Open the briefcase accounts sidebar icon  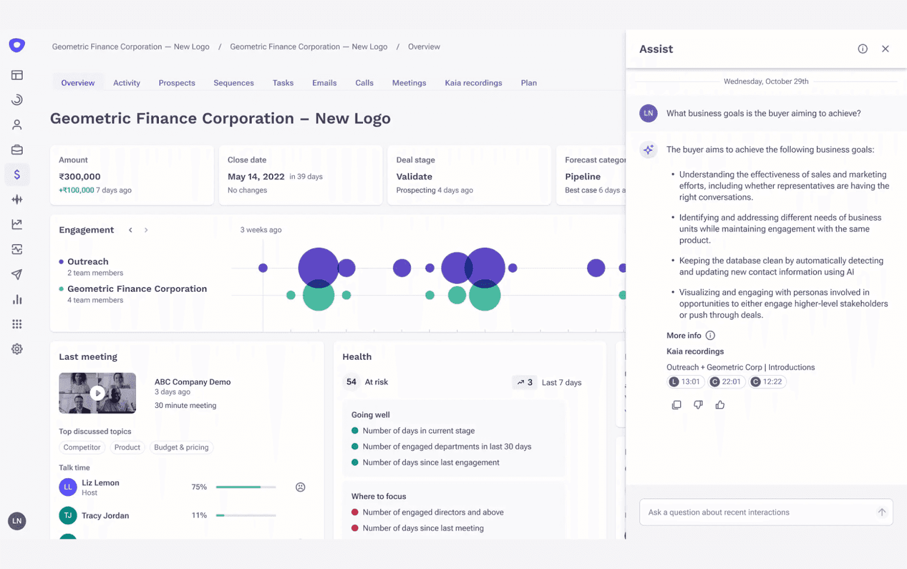[17, 150]
